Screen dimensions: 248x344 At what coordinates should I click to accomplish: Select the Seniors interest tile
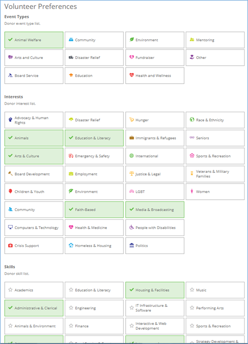click(215, 138)
